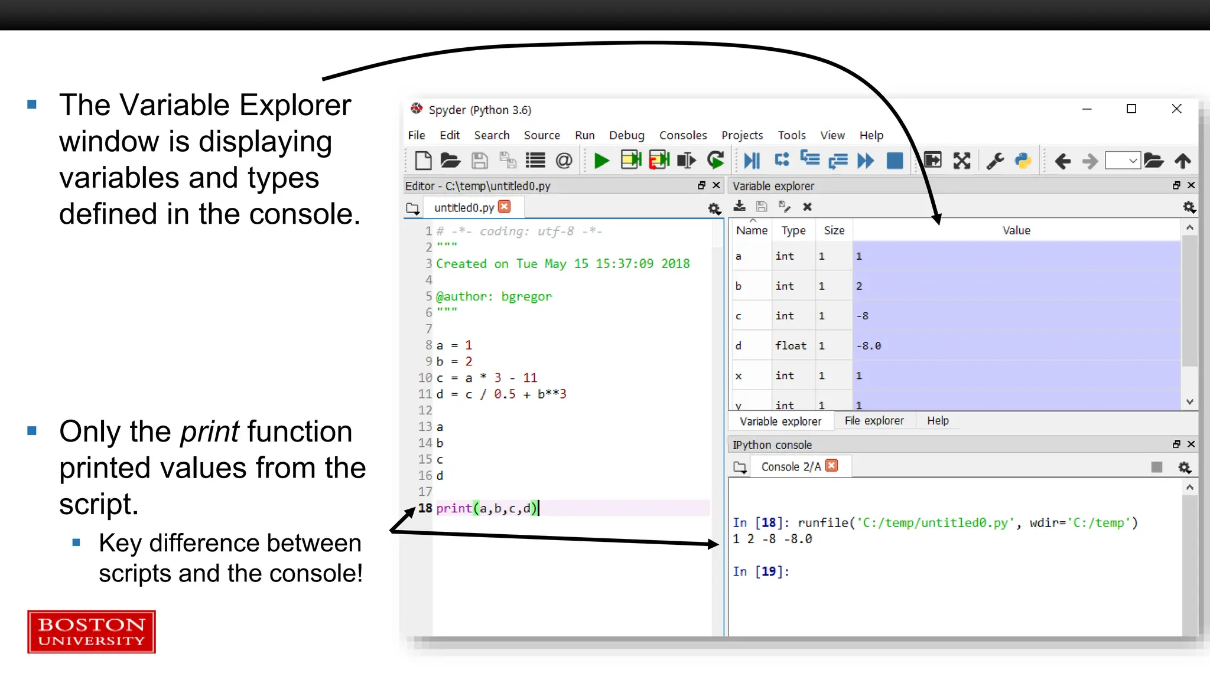
Task: Undock the IPython console pane
Action: [x=1176, y=444]
